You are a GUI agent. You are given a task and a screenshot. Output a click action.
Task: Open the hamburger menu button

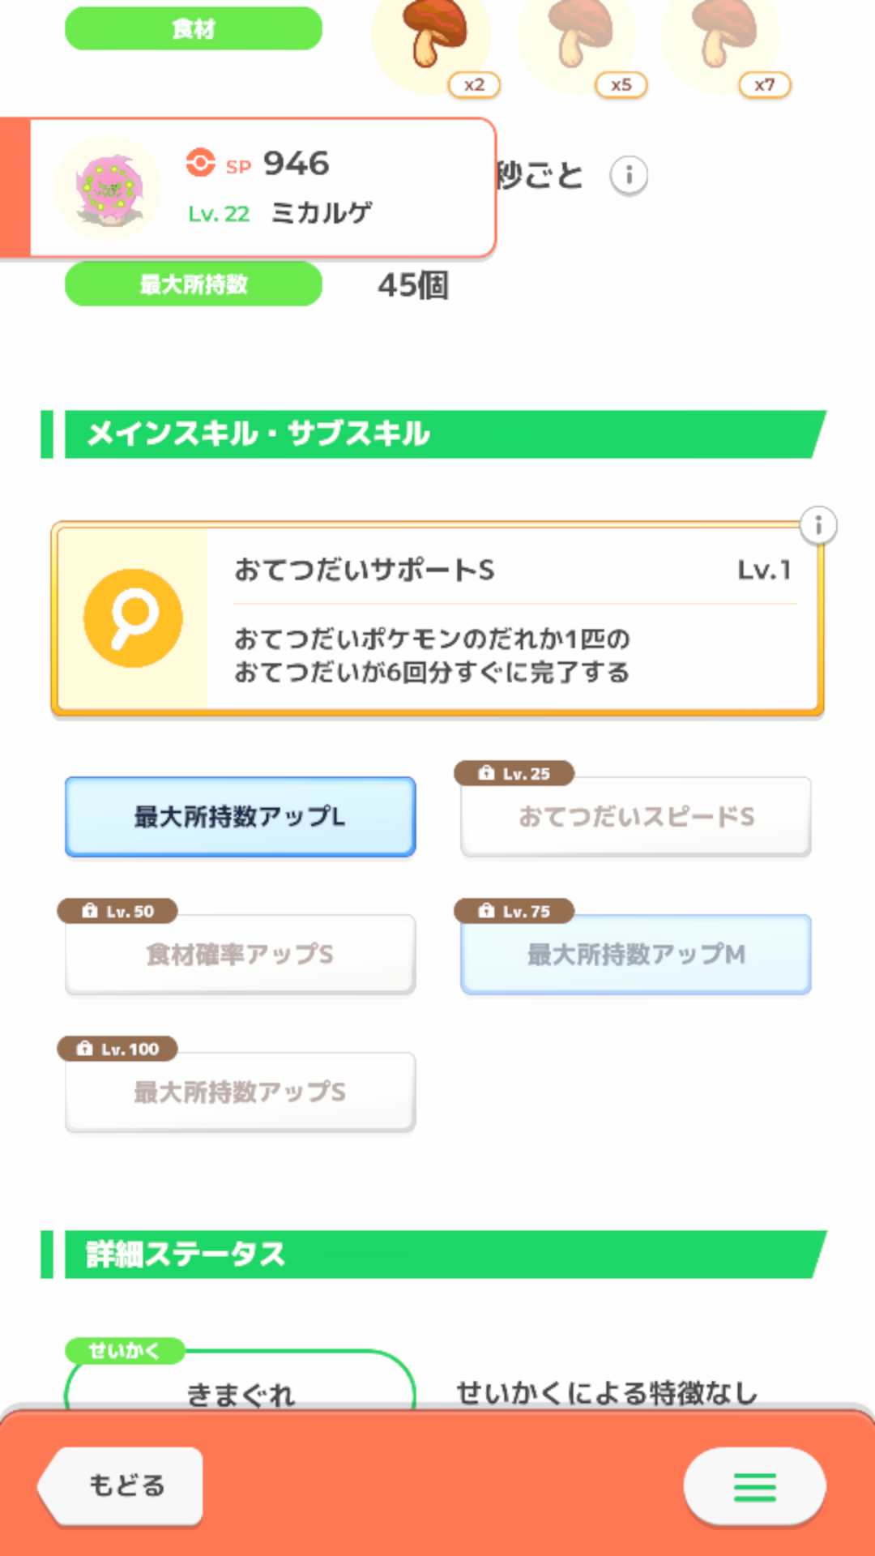coord(754,1487)
